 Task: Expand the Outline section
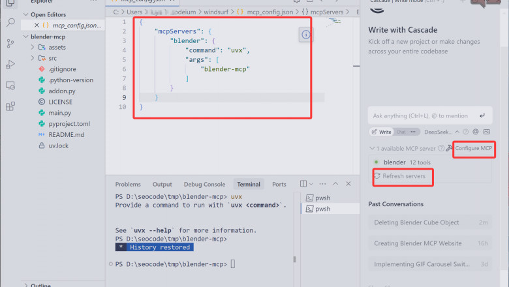(26, 285)
